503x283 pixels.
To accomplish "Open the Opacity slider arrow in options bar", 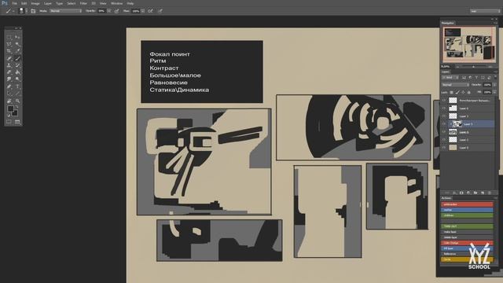I will click(x=109, y=11).
